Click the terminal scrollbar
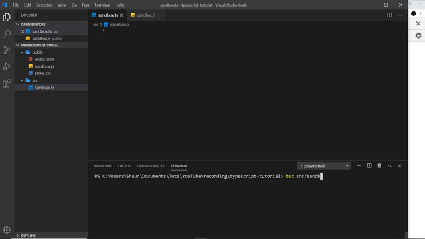Image resolution: width=425 pixels, height=239 pixels. tap(406, 234)
